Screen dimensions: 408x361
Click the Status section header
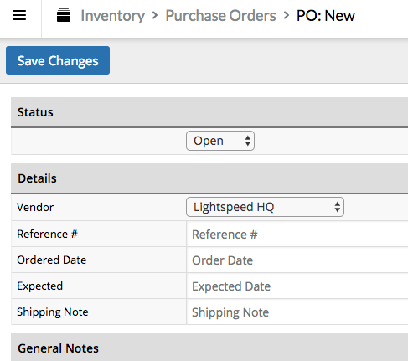click(209, 112)
